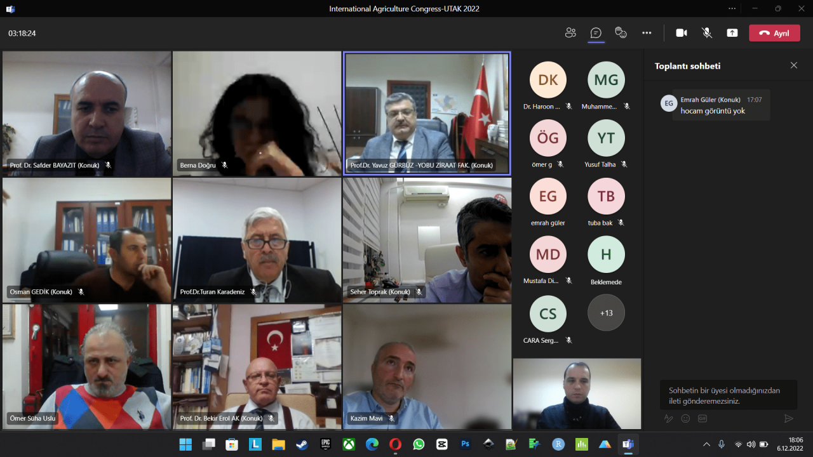813x457 pixels.
Task: Click the share screen icon
Action: pyautogui.click(x=732, y=33)
